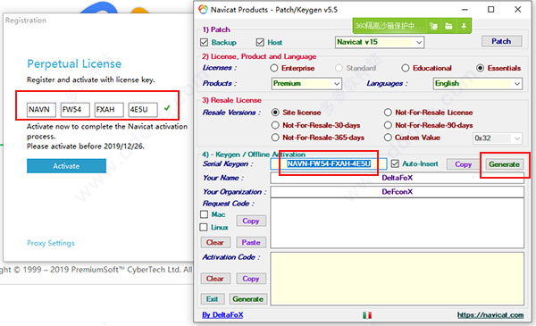The height and width of the screenshot is (326, 536).
Task: Click Copy button under Activation Code label
Action: 251,279
